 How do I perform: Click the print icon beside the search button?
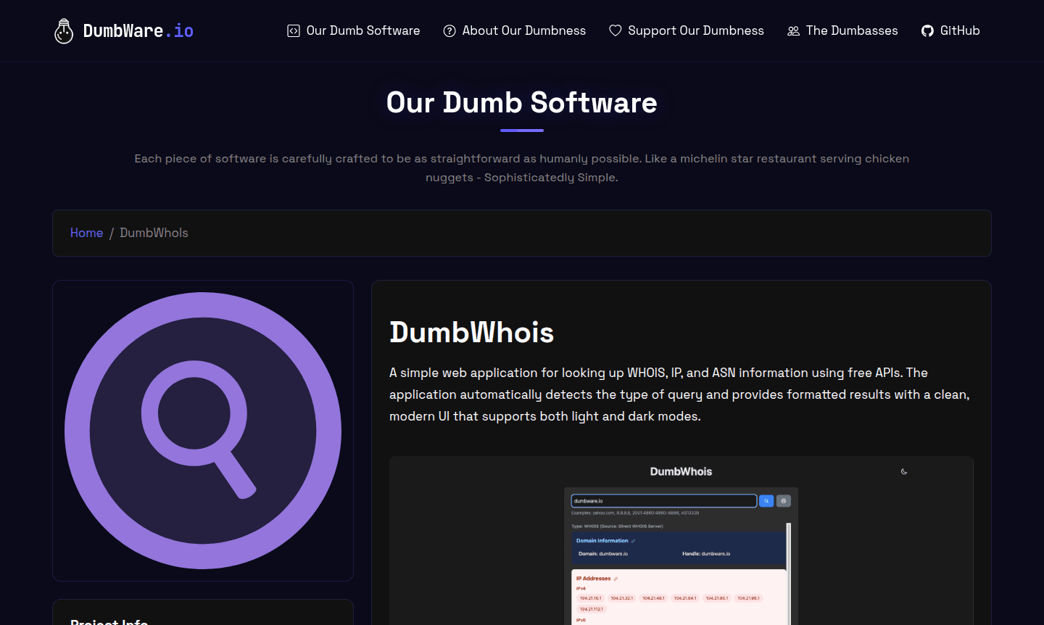tap(783, 500)
